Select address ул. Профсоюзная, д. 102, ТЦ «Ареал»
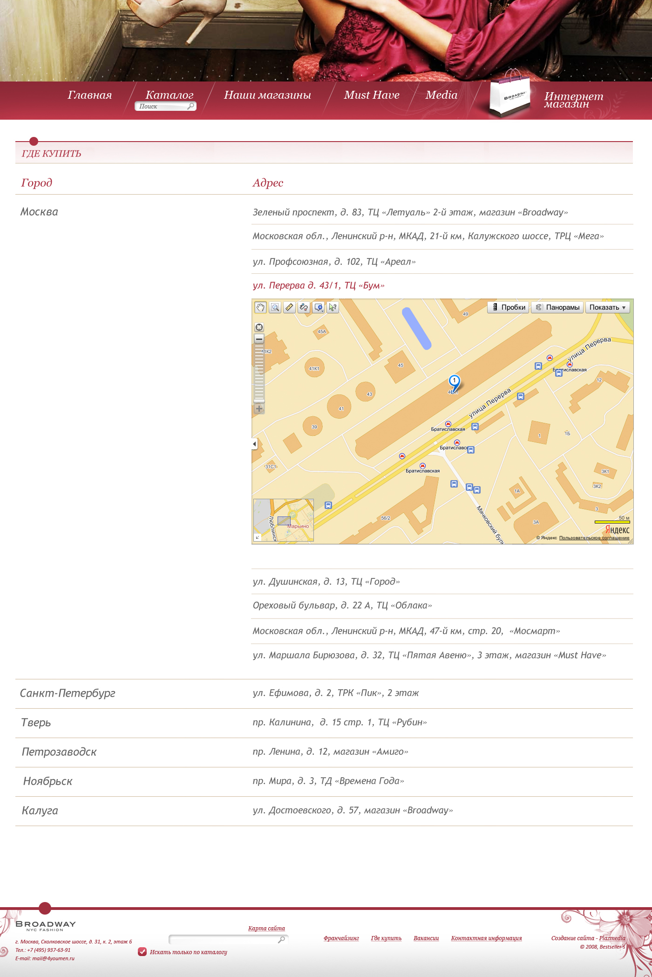652x977 pixels. [x=334, y=262]
